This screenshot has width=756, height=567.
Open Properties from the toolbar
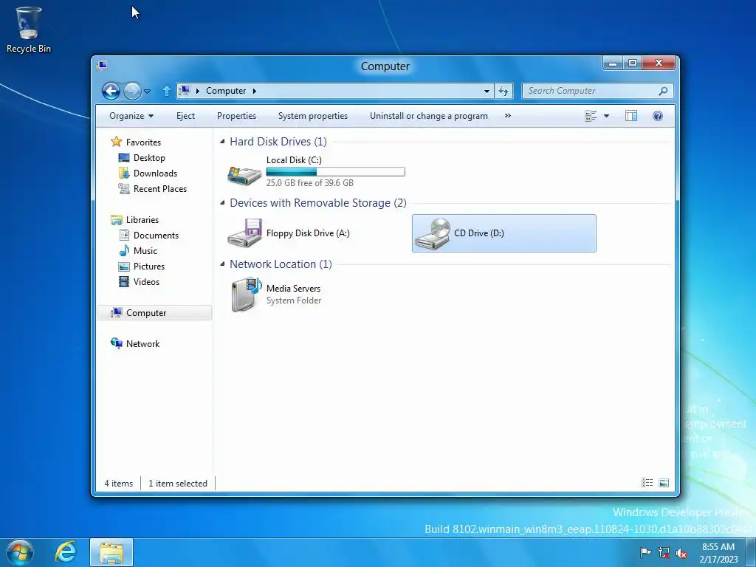click(236, 116)
